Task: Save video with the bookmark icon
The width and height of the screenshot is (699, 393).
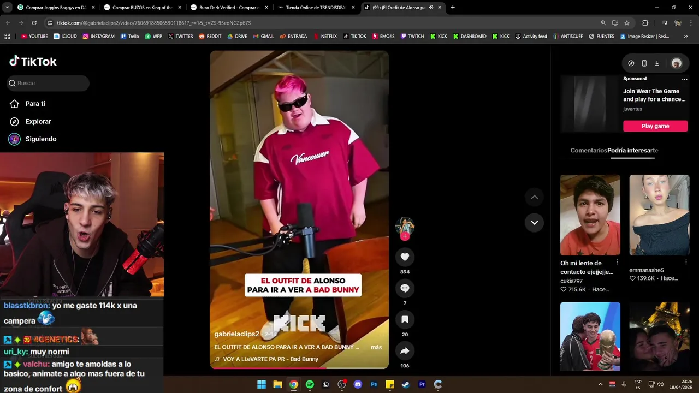Action: pos(405,319)
